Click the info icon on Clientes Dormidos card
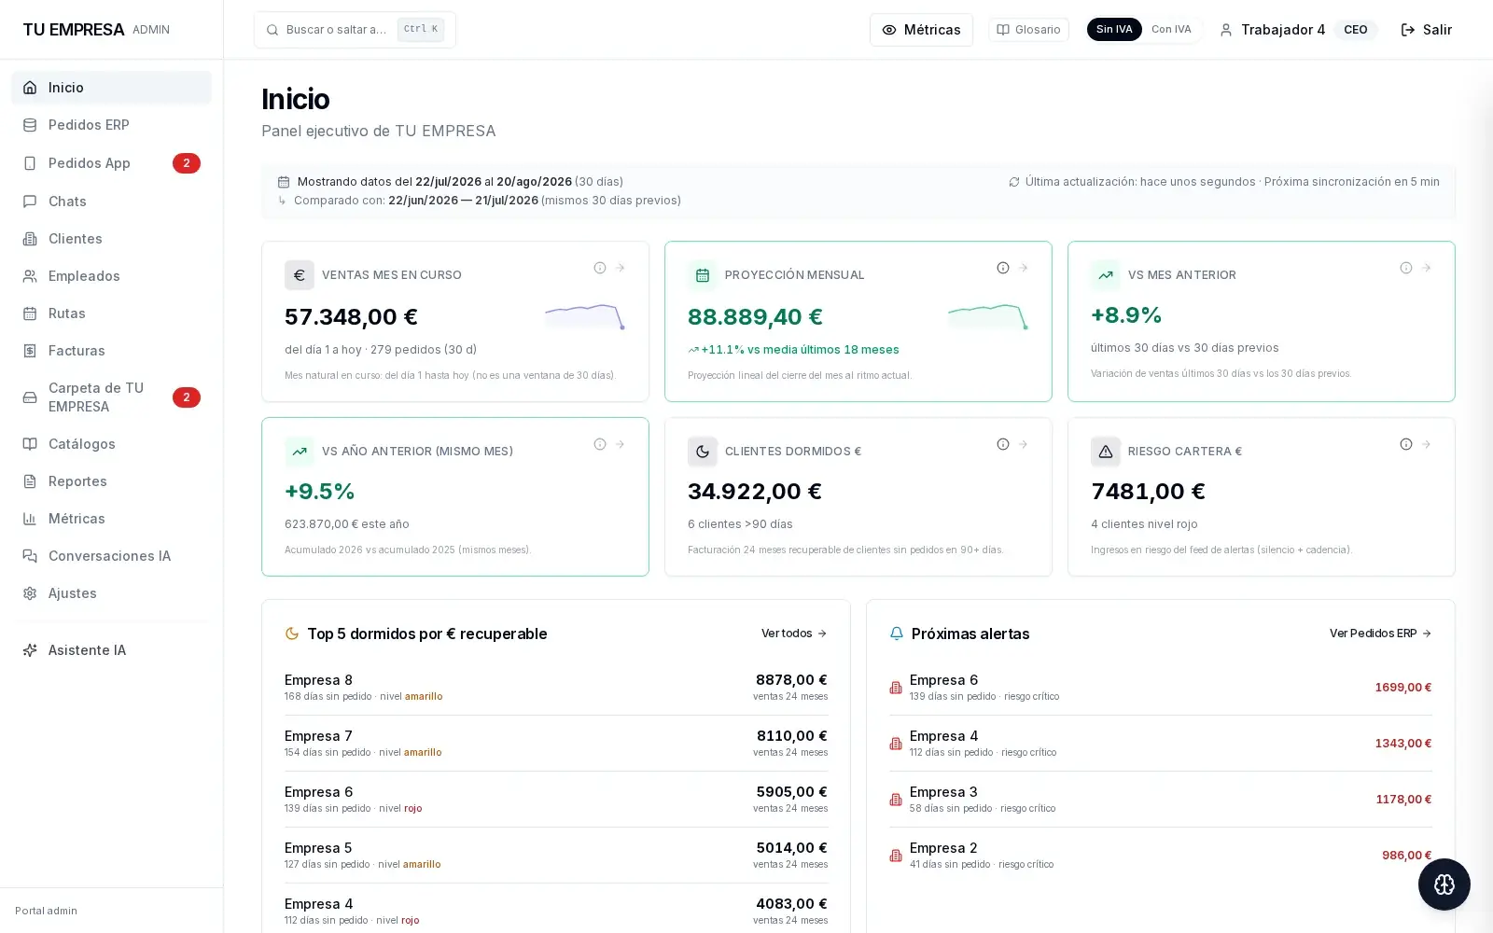 pos(1003,444)
